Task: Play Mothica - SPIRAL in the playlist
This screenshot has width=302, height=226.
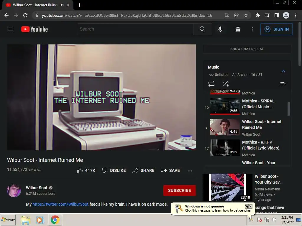Action: [x=247, y=107]
